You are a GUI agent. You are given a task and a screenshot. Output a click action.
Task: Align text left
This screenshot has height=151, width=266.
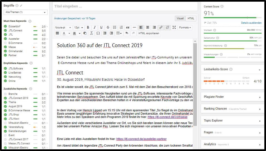pos(141,27)
